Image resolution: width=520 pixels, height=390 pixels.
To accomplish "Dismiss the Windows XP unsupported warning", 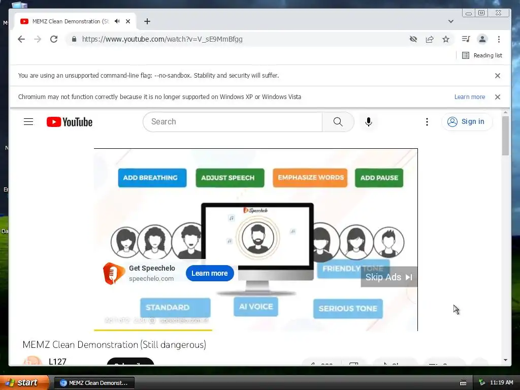I will coord(498,97).
